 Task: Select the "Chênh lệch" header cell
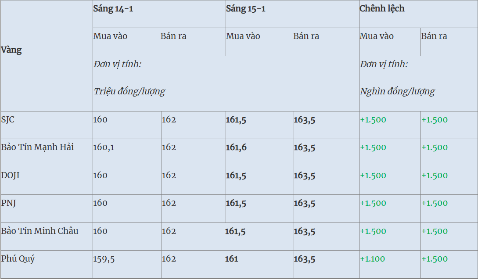pos(382,9)
